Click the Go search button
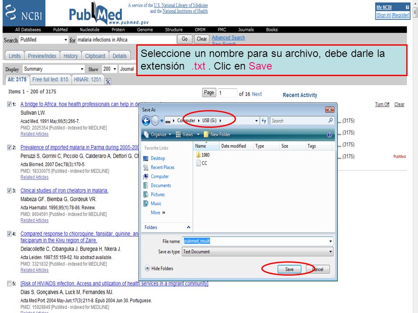This screenshot has height=313, width=418. (185, 39)
